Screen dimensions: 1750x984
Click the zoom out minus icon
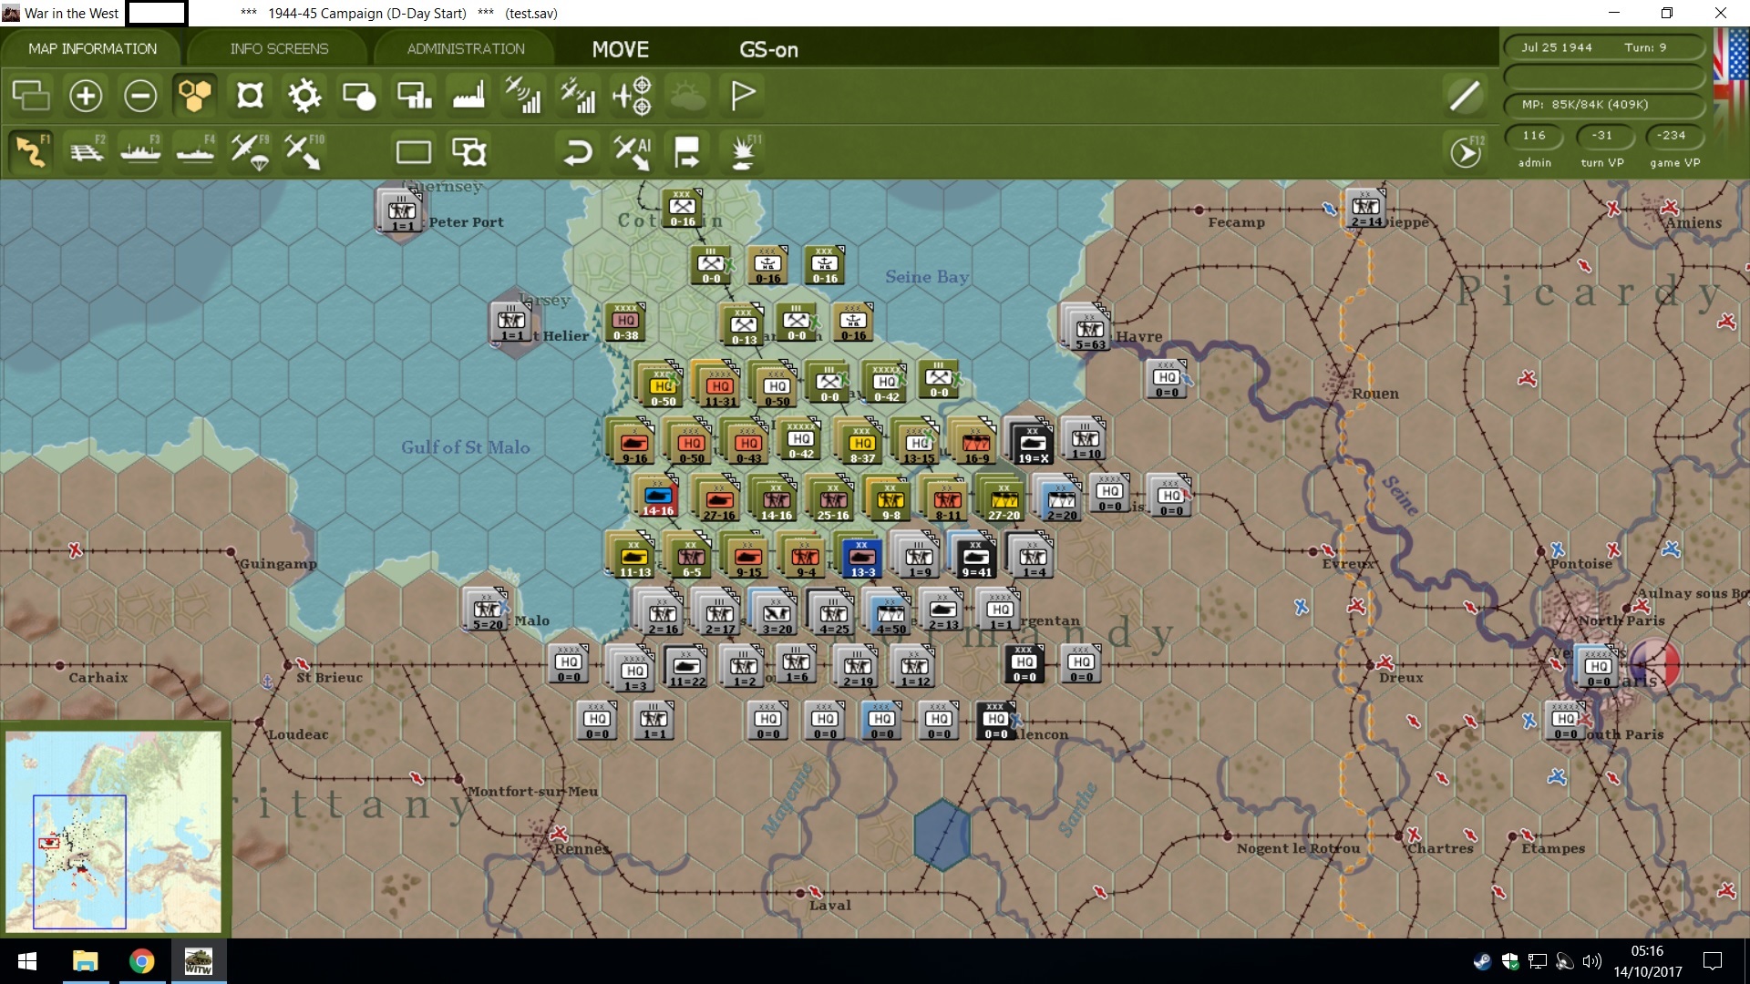pyautogui.click(x=140, y=96)
